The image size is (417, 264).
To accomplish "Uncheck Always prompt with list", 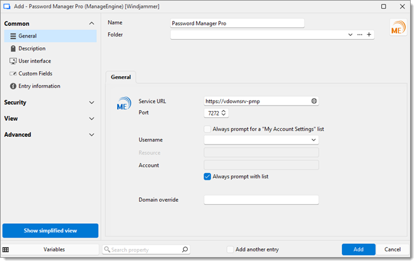I will 208,177.
